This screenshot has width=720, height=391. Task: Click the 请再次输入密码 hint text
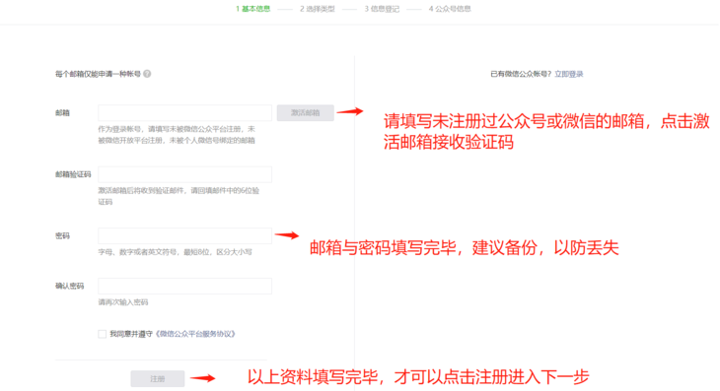pyautogui.click(x=123, y=302)
